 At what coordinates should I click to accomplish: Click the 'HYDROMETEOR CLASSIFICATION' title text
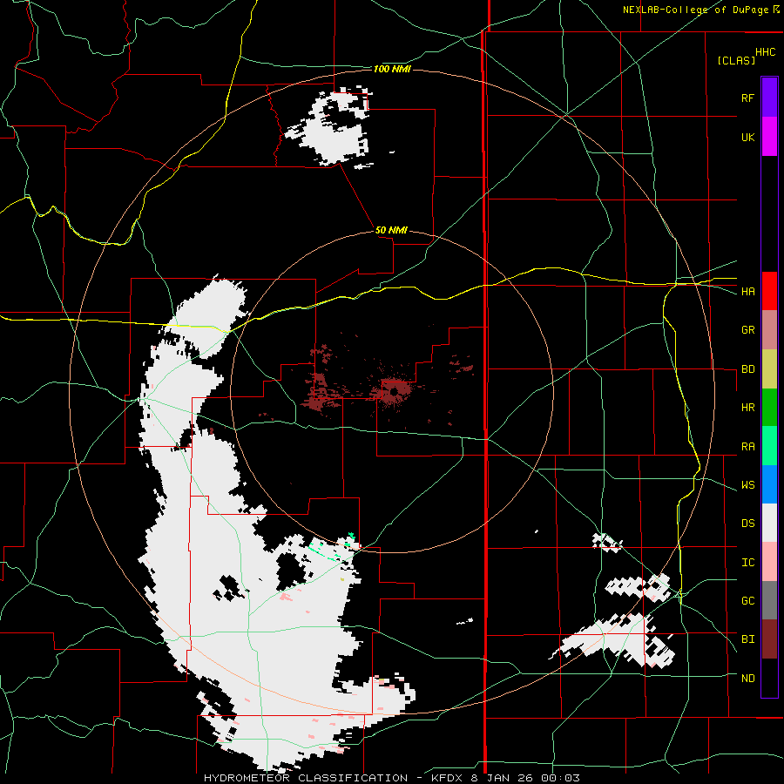(306, 778)
